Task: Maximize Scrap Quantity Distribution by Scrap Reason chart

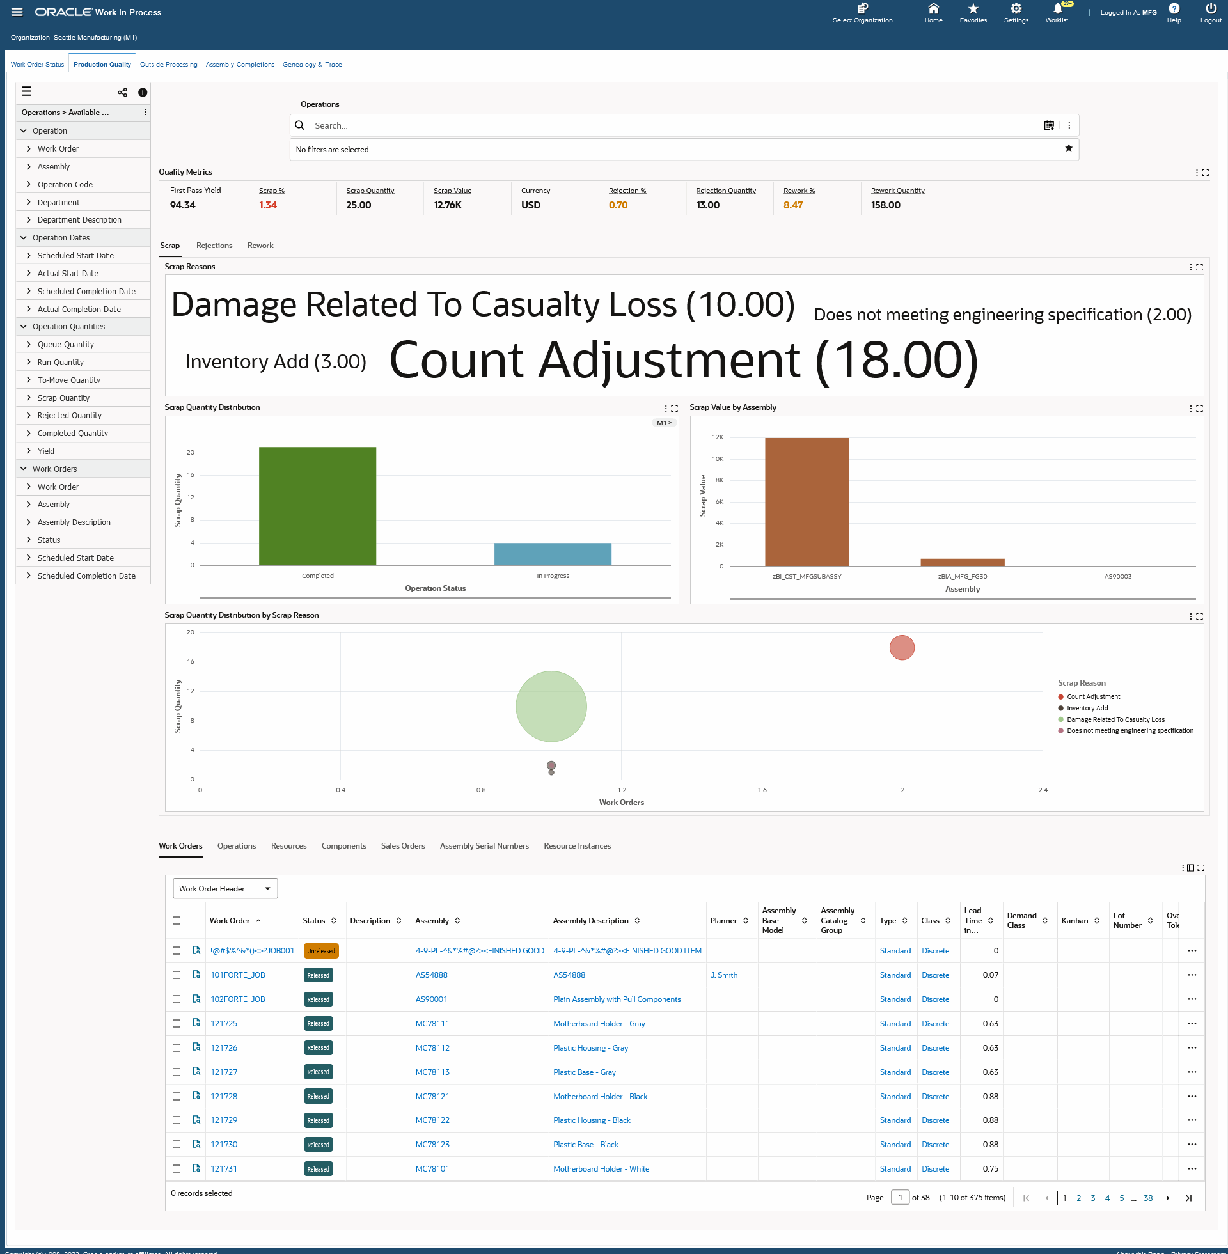Action: pyautogui.click(x=1200, y=616)
